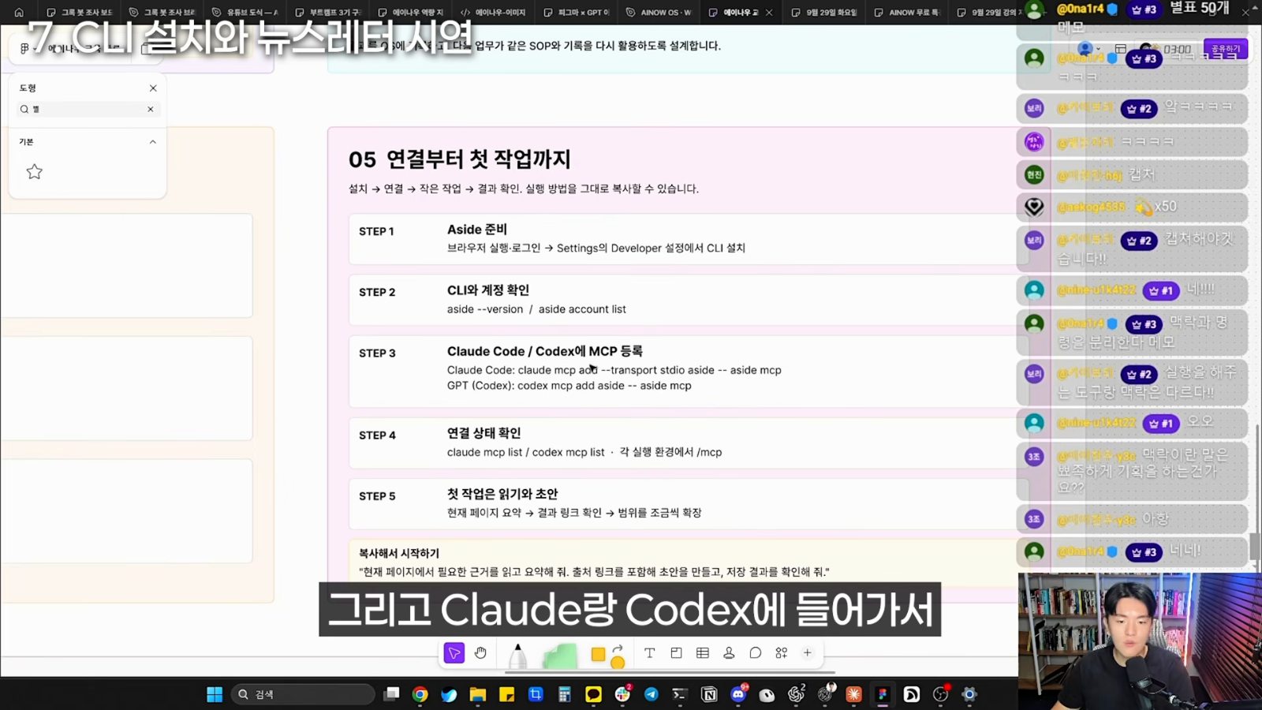Open Figma from the taskbar

tap(883, 694)
